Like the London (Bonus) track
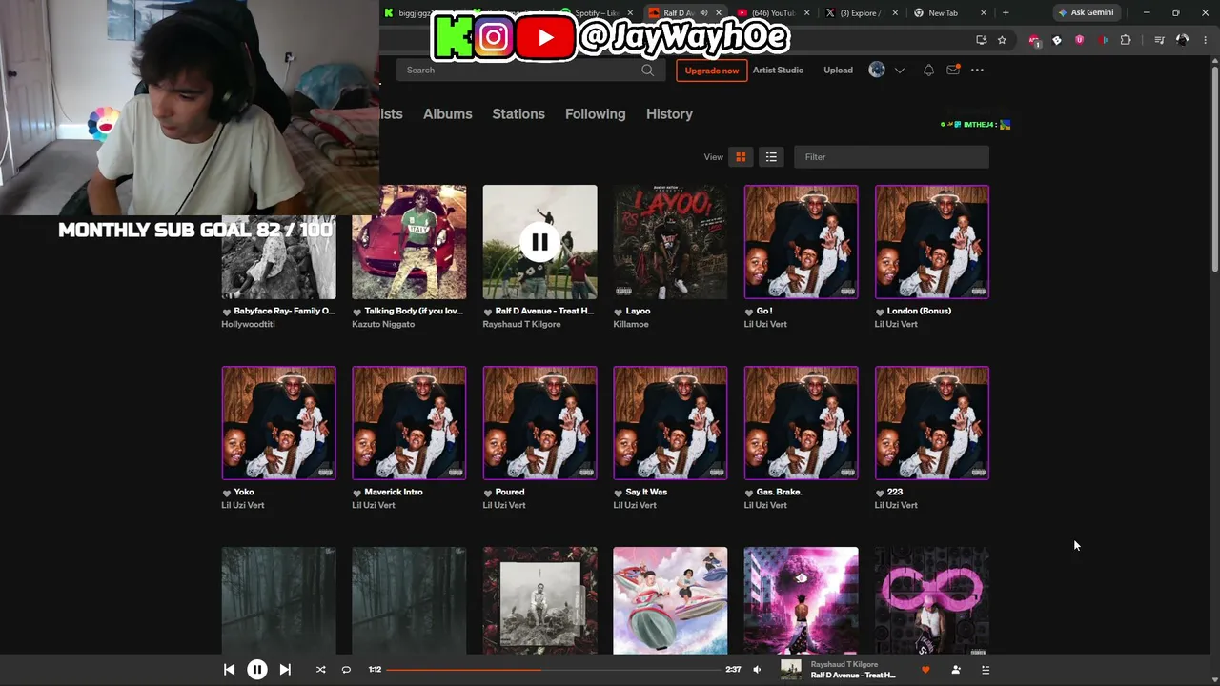 [x=880, y=312]
